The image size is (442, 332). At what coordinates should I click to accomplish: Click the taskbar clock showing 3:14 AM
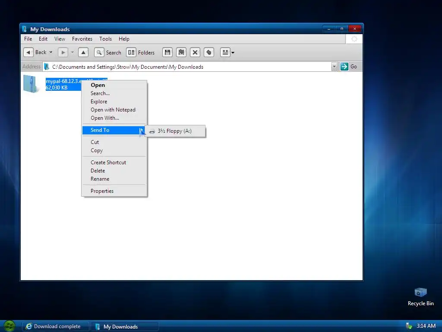point(426,326)
